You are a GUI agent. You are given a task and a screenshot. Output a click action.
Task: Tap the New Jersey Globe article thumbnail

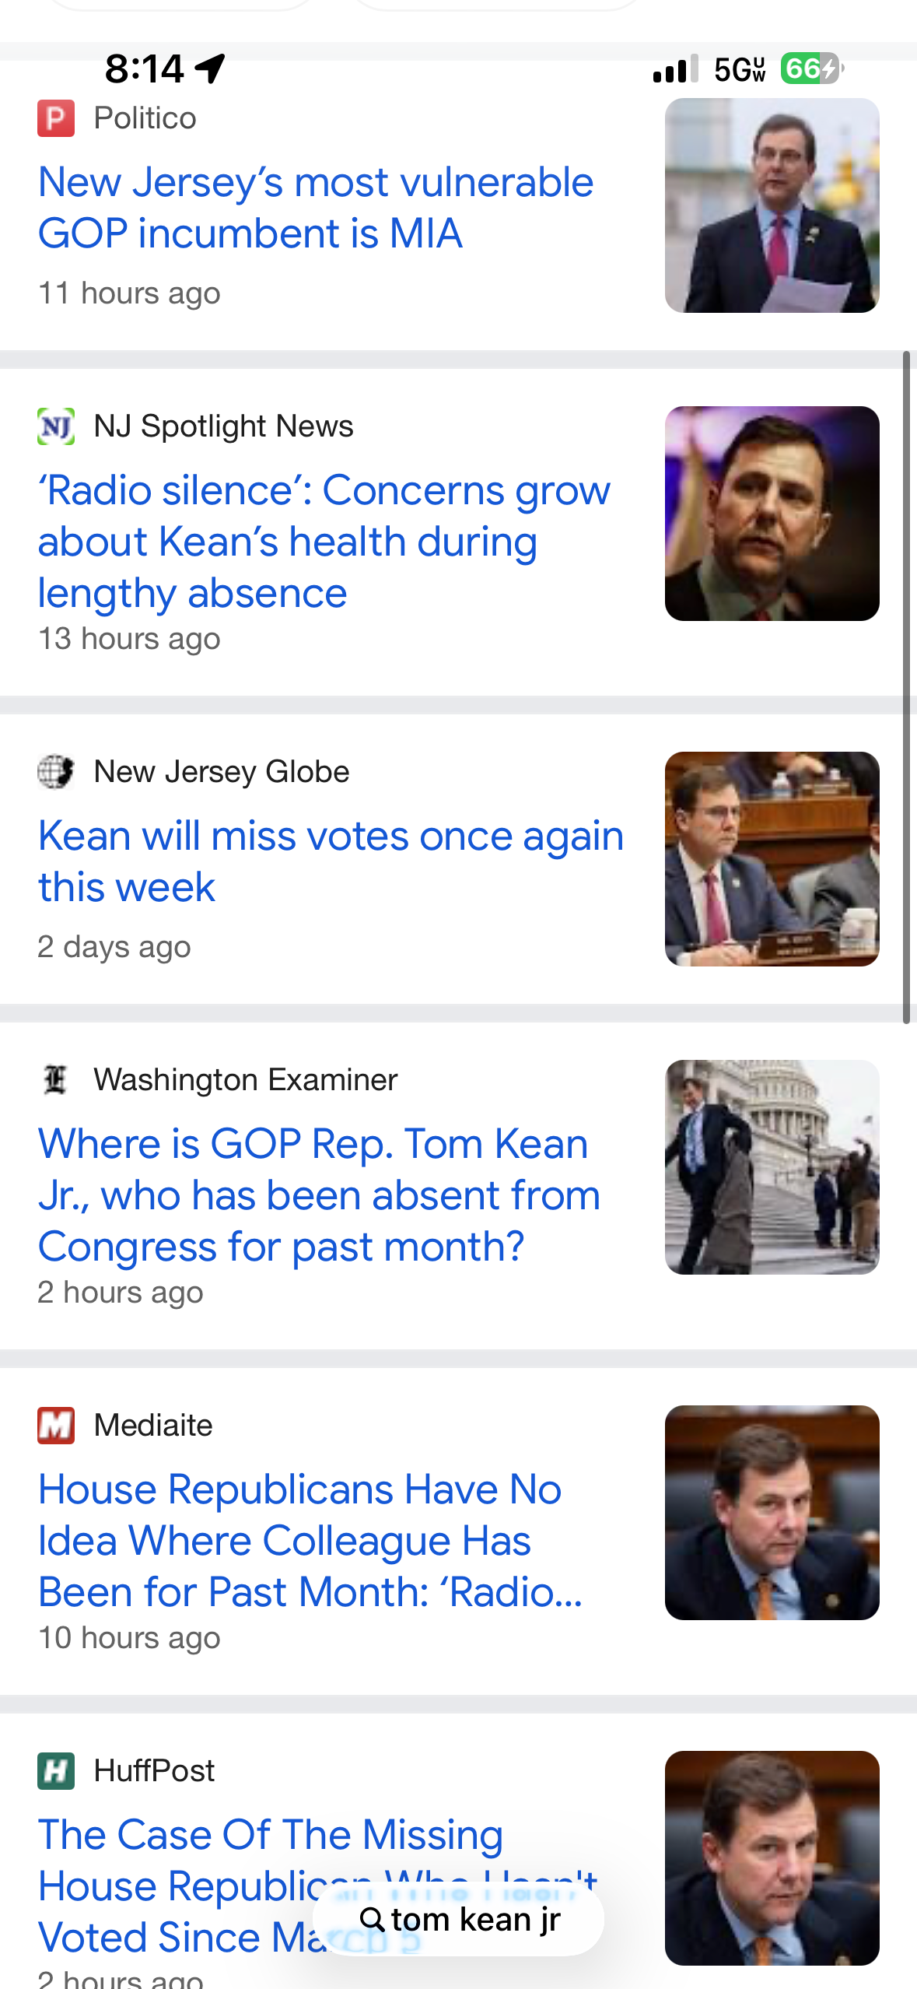click(x=772, y=859)
